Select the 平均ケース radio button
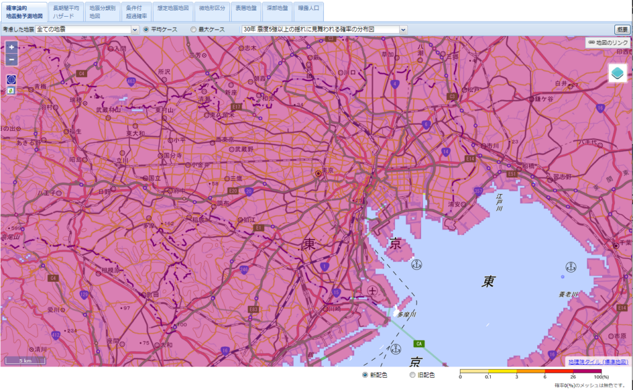 point(147,29)
